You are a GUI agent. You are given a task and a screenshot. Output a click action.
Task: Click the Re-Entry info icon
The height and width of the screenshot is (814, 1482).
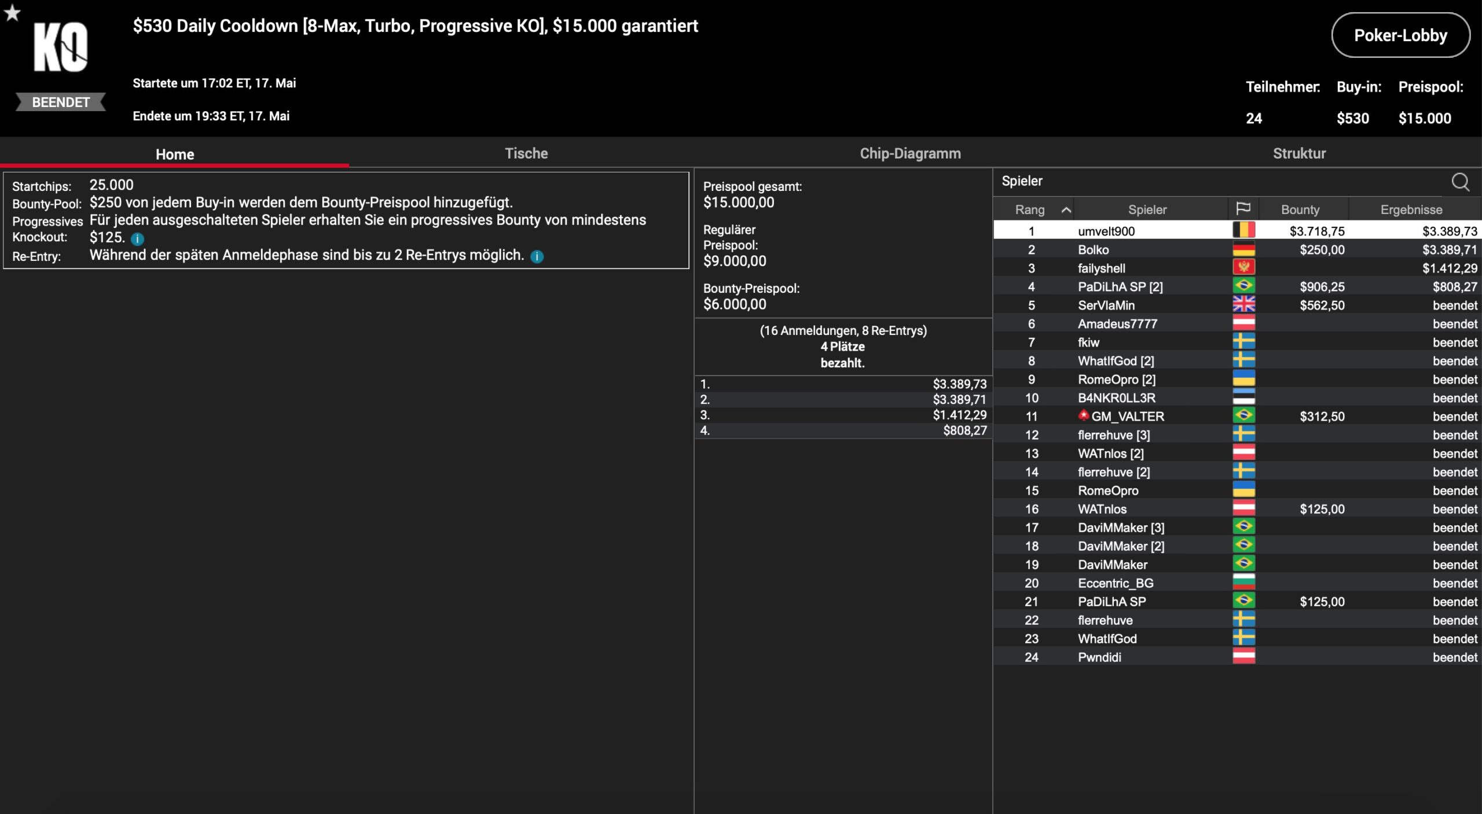click(x=537, y=256)
